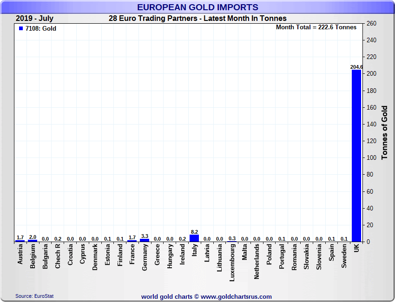Click the 140 y-axis tick label

click(x=371, y=124)
